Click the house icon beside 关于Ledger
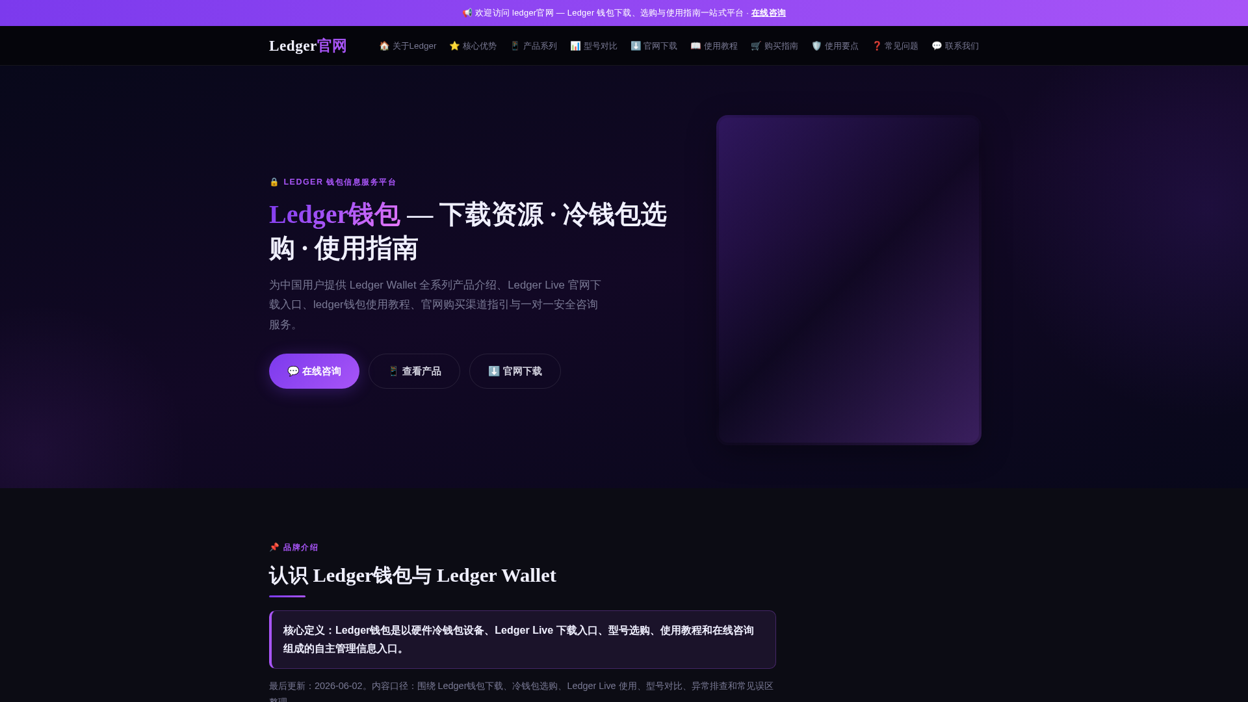The height and width of the screenshot is (702, 1248). tap(384, 45)
